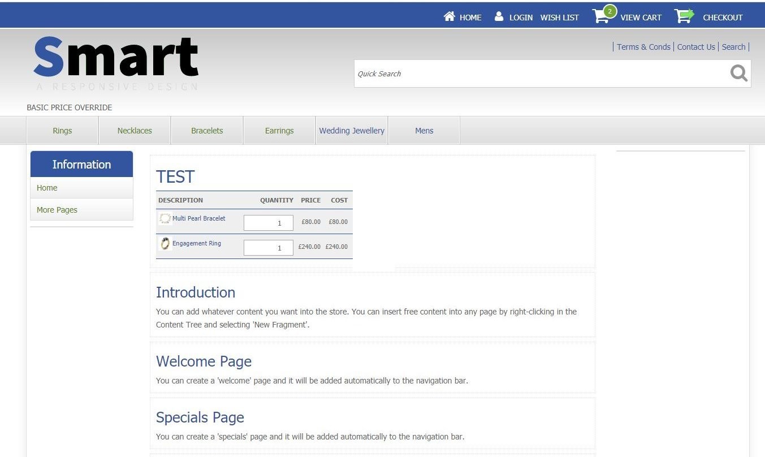The image size is (765, 457).
Task: Open More Pages in Information sidebar
Action: point(57,210)
